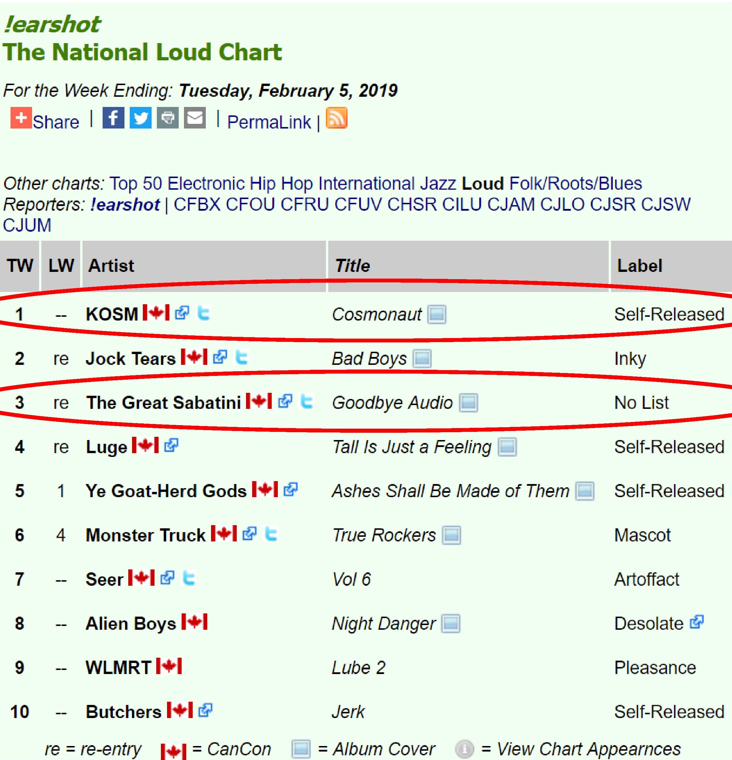Click the True Rockers album cover icon
Image resolution: width=732 pixels, height=760 pixels.
pos(452,535)
